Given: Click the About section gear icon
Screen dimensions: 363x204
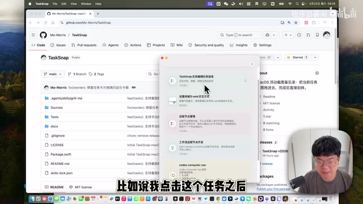Looking at the screenshot, I should pos(317,73).
